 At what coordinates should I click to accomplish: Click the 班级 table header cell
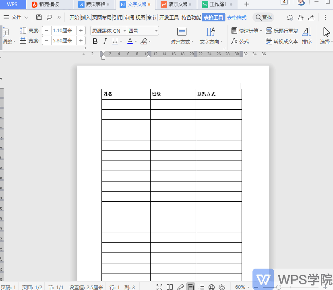point(173,94)
